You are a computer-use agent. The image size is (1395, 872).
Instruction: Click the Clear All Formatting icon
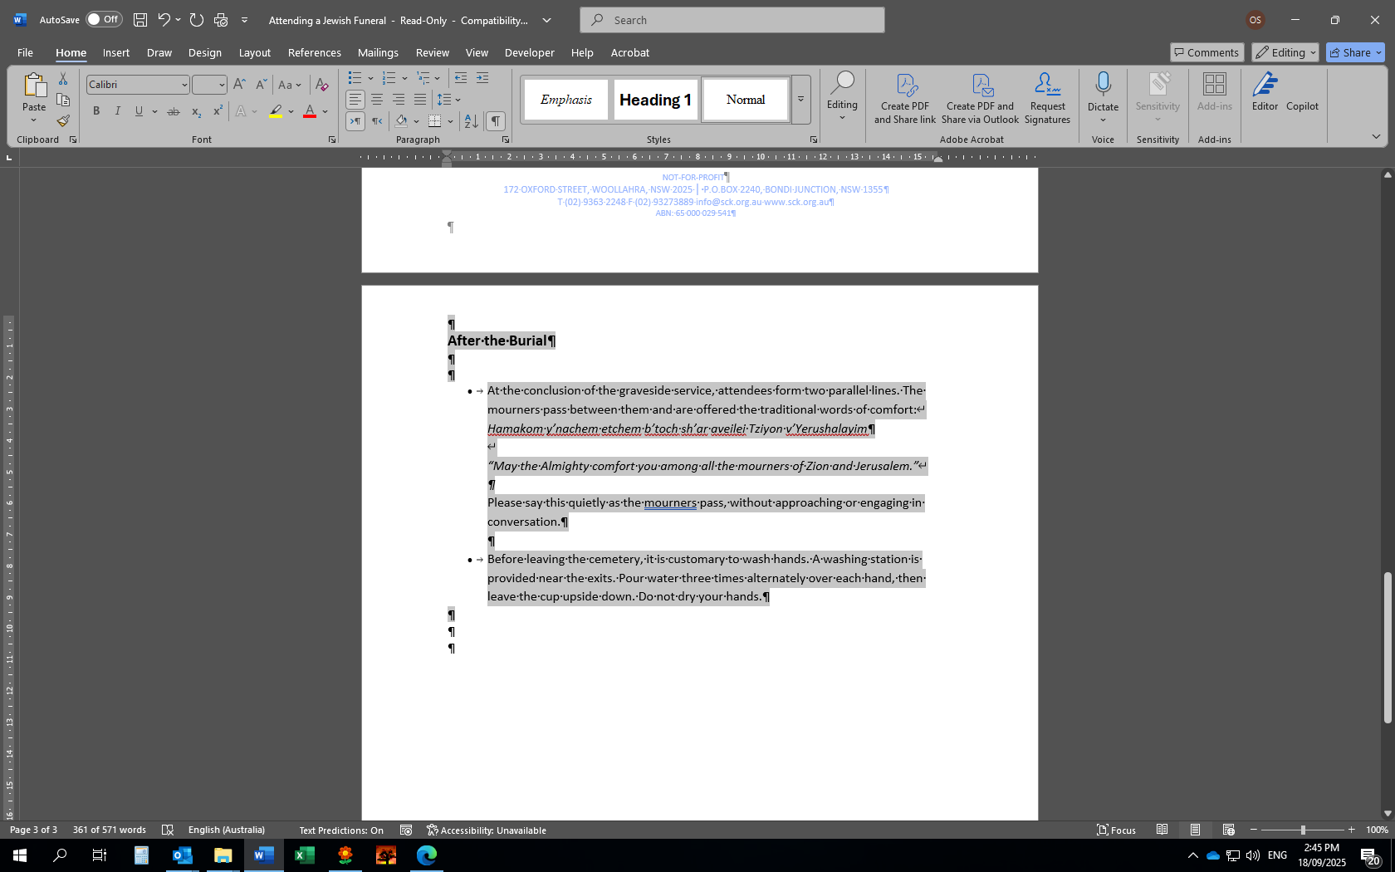tap(322, 85)
